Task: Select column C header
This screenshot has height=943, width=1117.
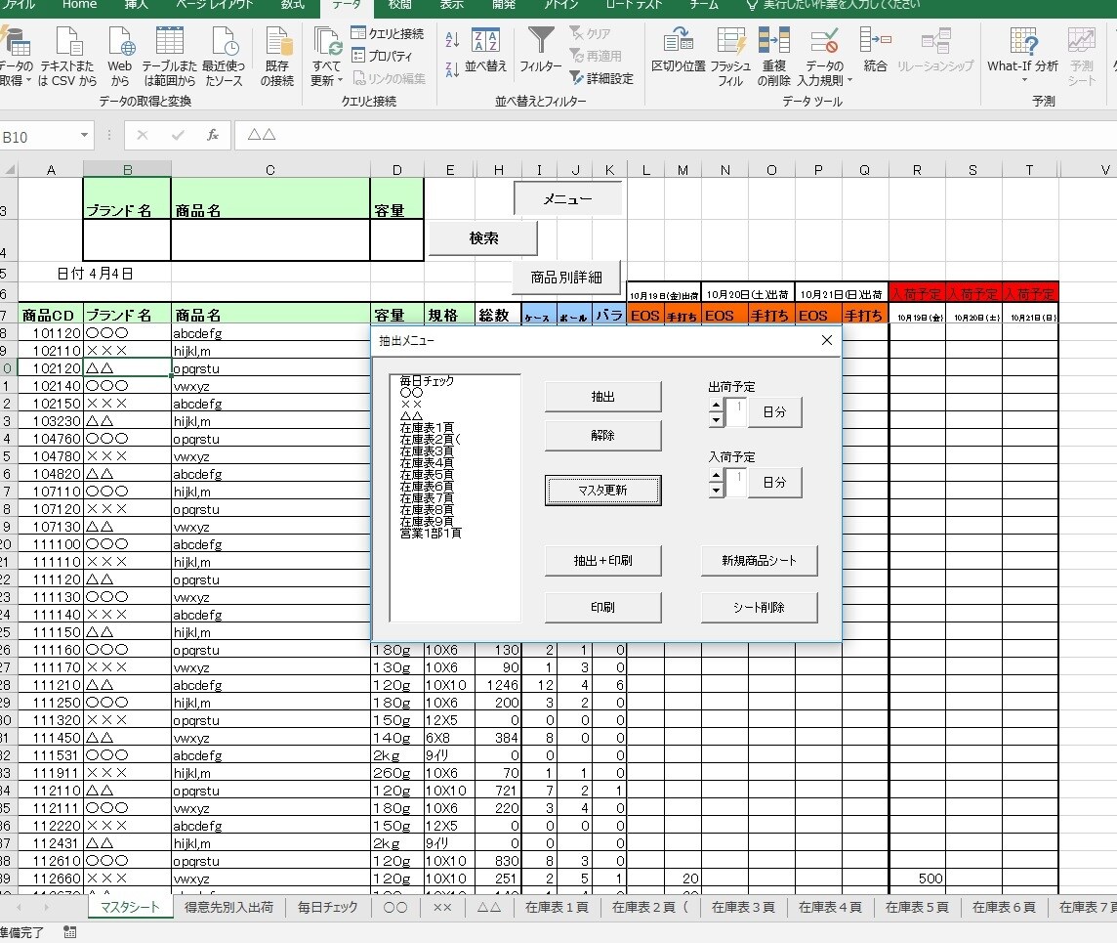Action: point(270,170)
